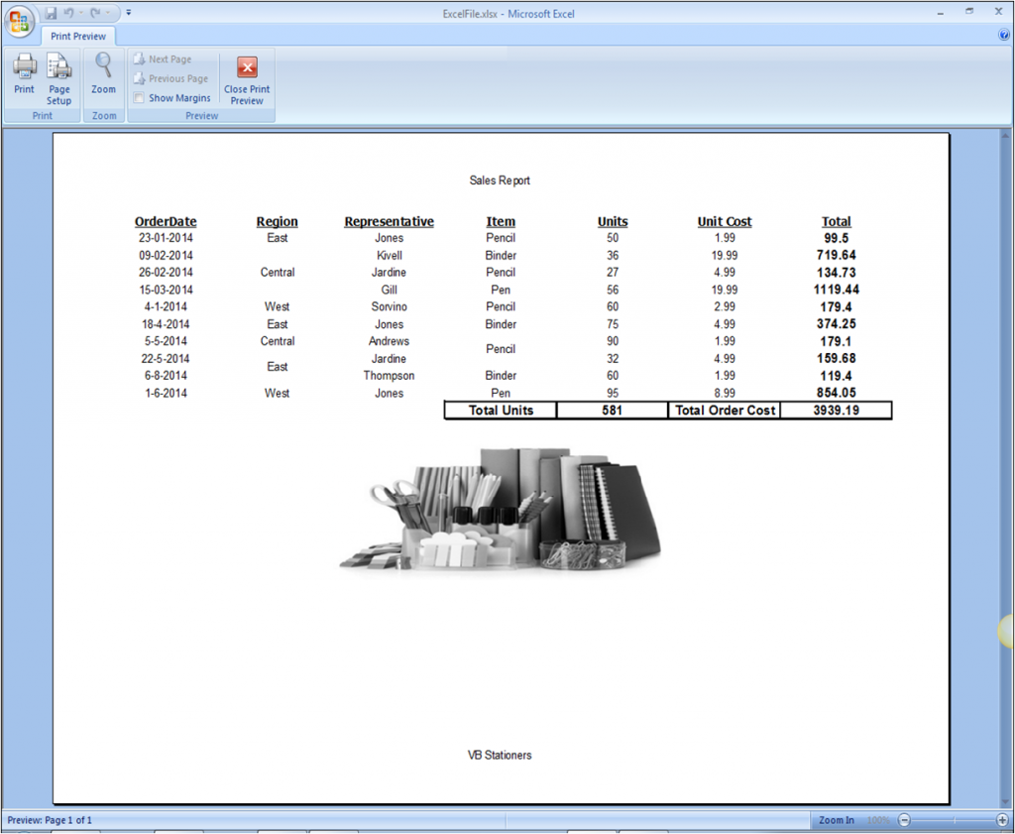1015x834 pixels.
Task: Click the zoom out minus button
Action: pyautogui.click(x=904, y=820)
